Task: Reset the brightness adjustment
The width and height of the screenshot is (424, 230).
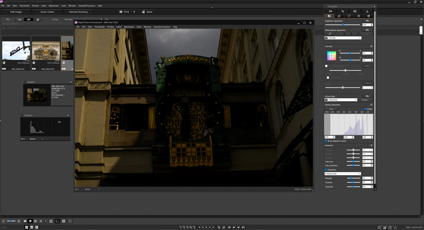Action: (x=367, y=21)
